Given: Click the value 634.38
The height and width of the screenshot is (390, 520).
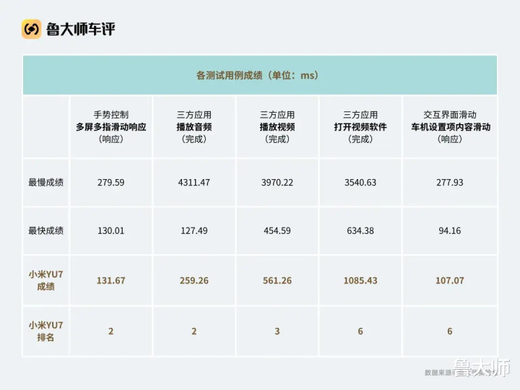Looking at the screenshot, I should tap(360, 230).
